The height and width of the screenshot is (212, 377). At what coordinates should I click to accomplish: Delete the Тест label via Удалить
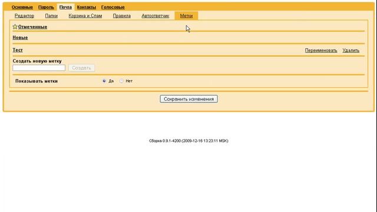tap(351, 51)
